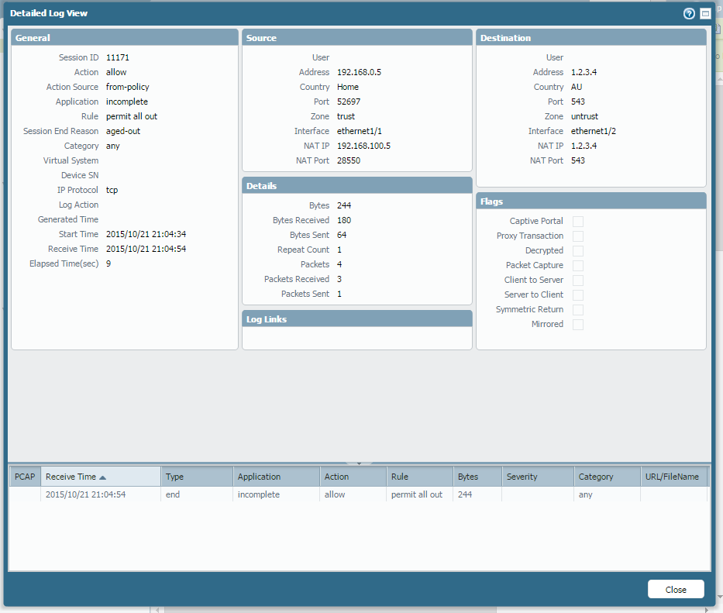723x613 pixels.
Task: Open the help icon in title bar
Action: (x=689, y=14)
